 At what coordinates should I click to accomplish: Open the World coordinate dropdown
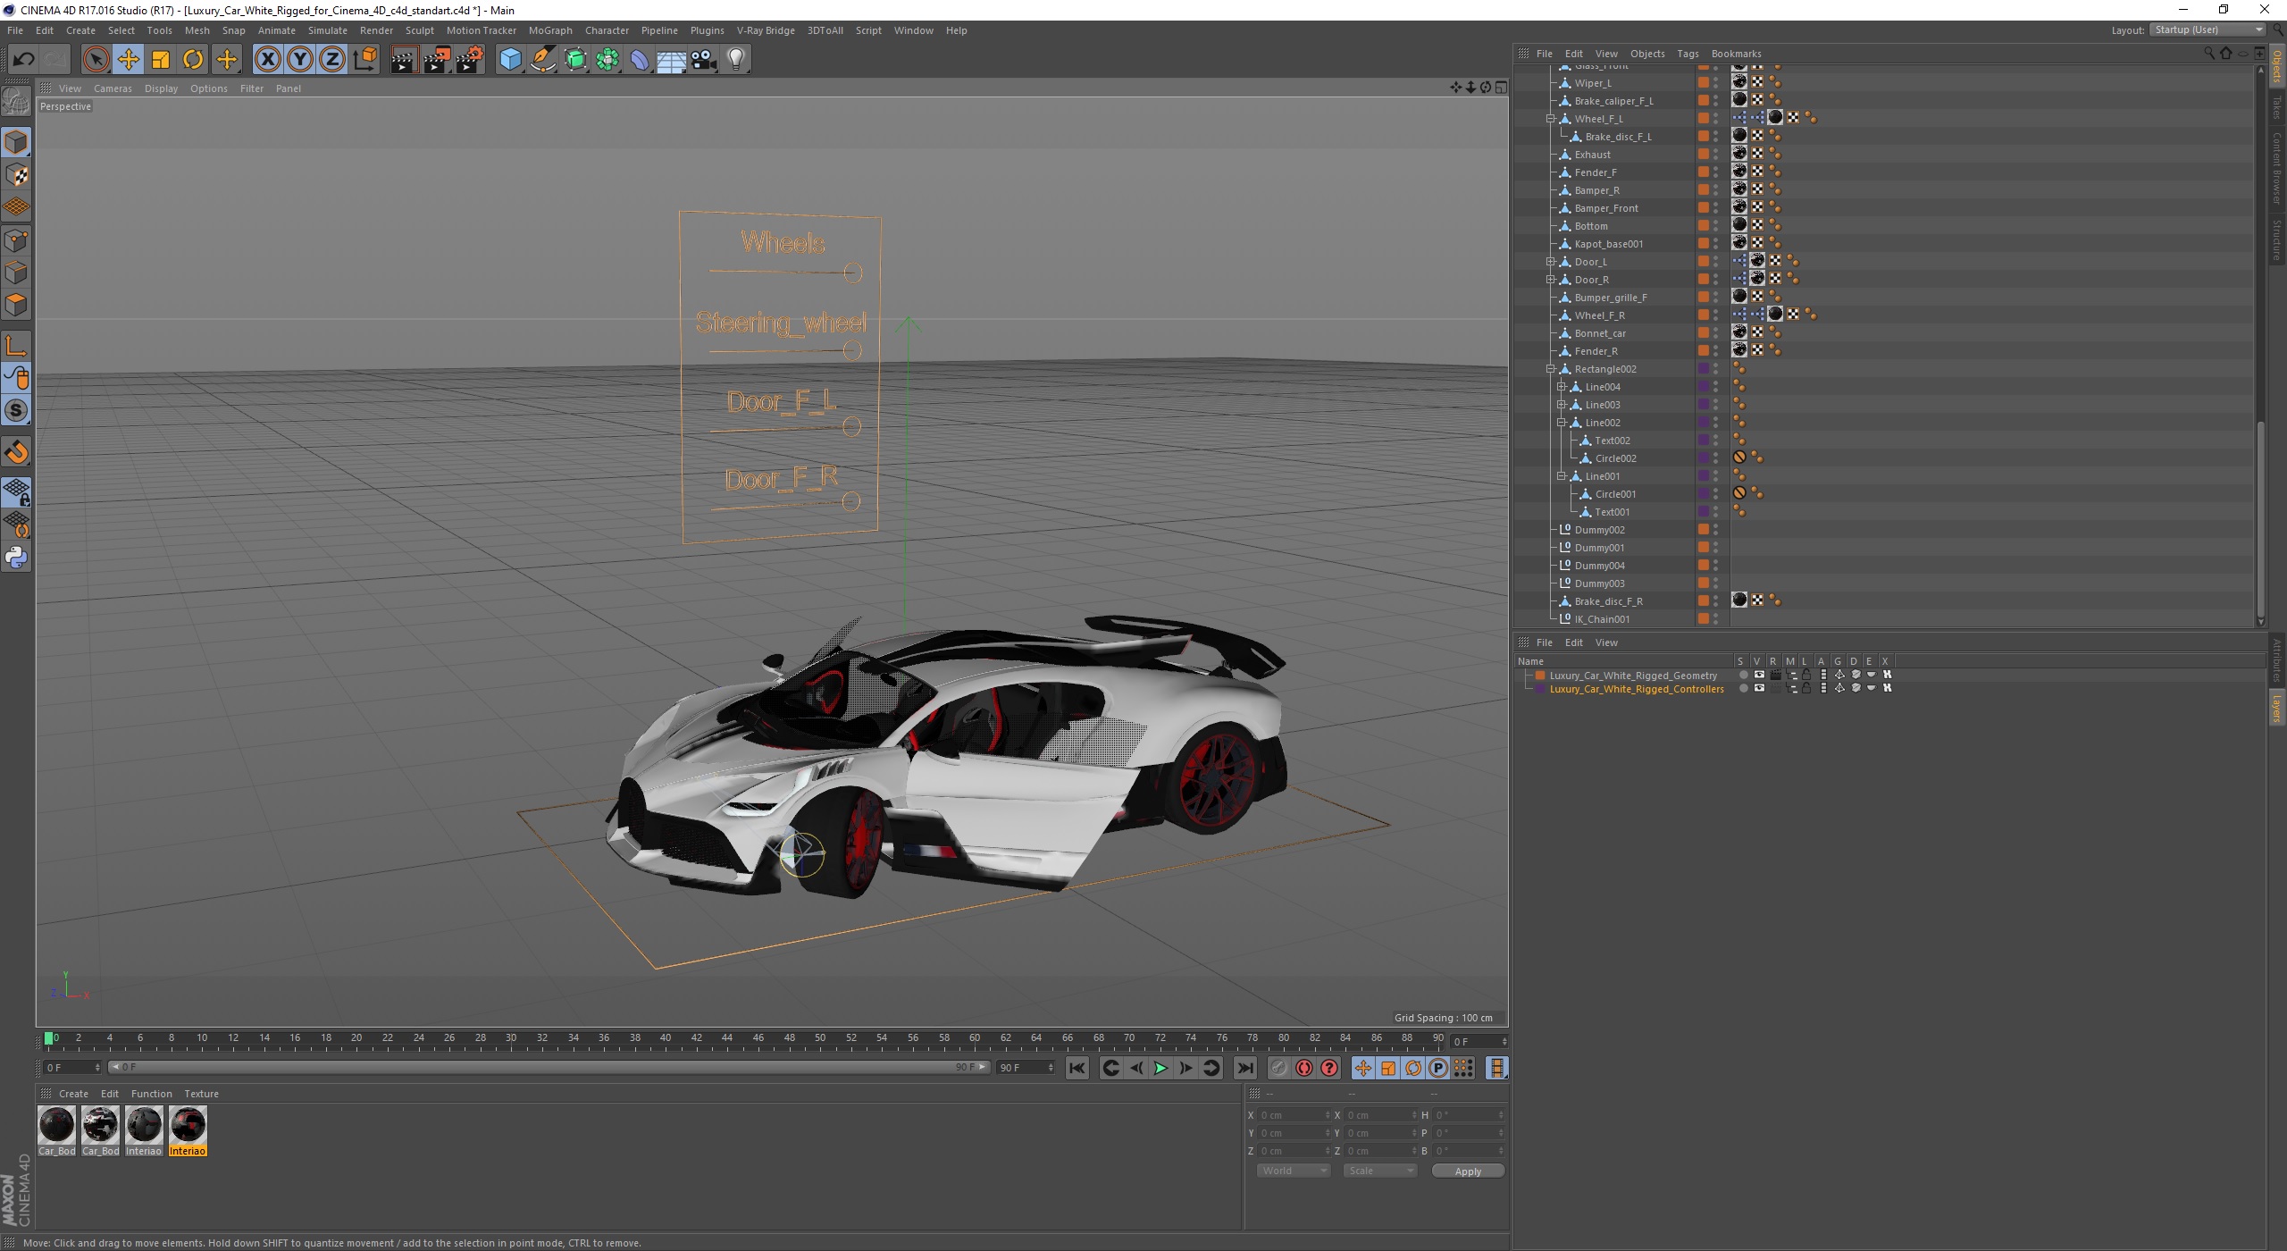(1293, 1171)
